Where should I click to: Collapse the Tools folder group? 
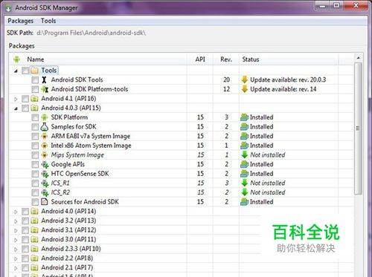16,71
